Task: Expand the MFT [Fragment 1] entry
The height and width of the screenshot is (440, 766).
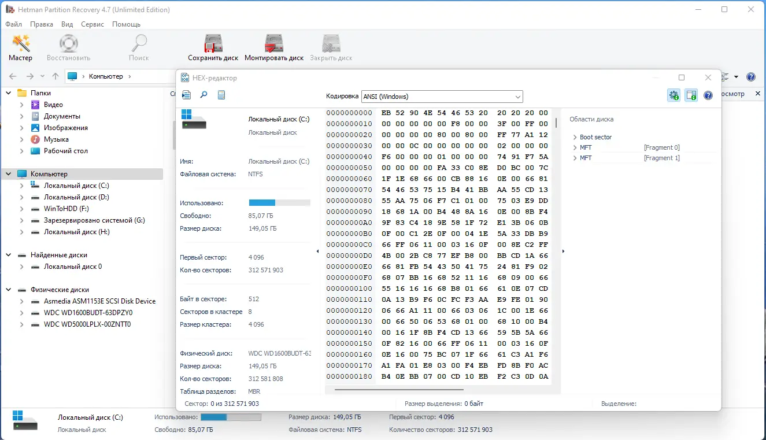Action: tap(575, 158)
